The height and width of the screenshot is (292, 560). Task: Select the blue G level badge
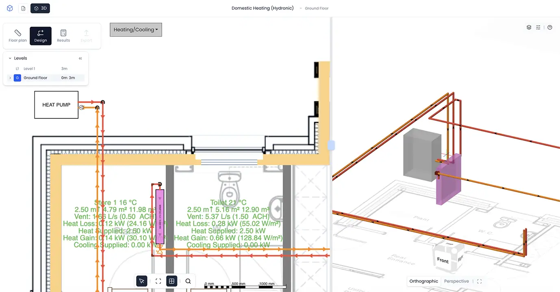(17, 78)
